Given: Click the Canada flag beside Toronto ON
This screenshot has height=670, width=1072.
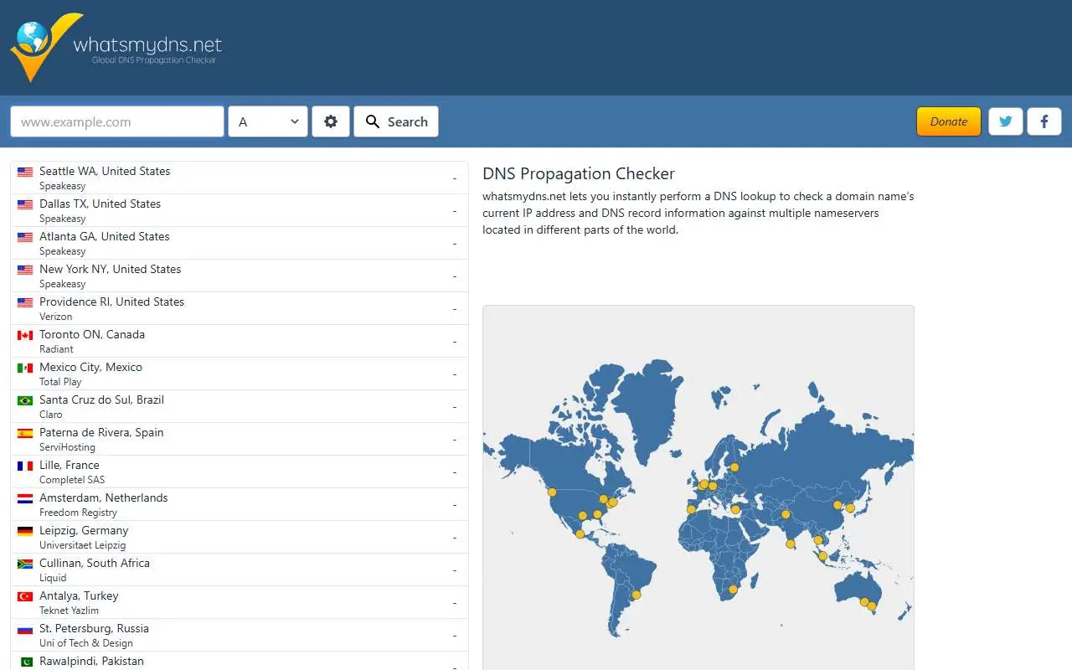Looking at the screenshot, I should pyautogui.click(x=25, y=335).
